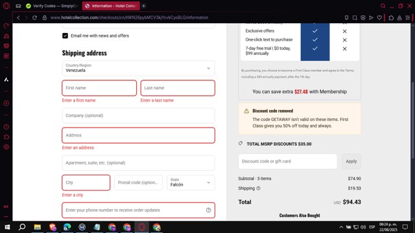Open the sidebar three-dots setup
415x233 pixels.
[6, 216]
